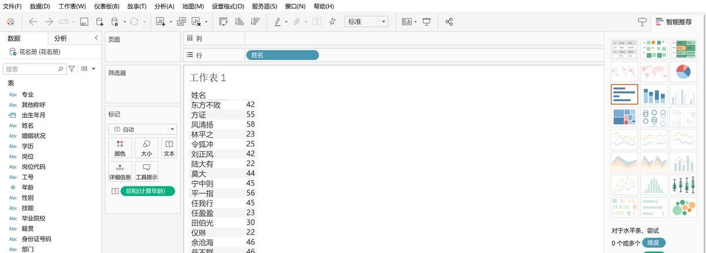The height and width of the screenshot is (253, 706).
Task: Pause auto updates icon
Action: [115, 22]
